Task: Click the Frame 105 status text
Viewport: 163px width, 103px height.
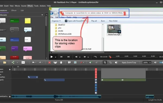Action: click(x=59, y=100)
